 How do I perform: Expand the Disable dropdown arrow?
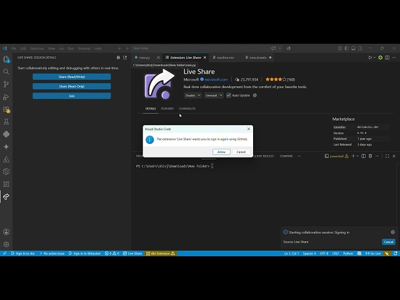tap(199, 95)
